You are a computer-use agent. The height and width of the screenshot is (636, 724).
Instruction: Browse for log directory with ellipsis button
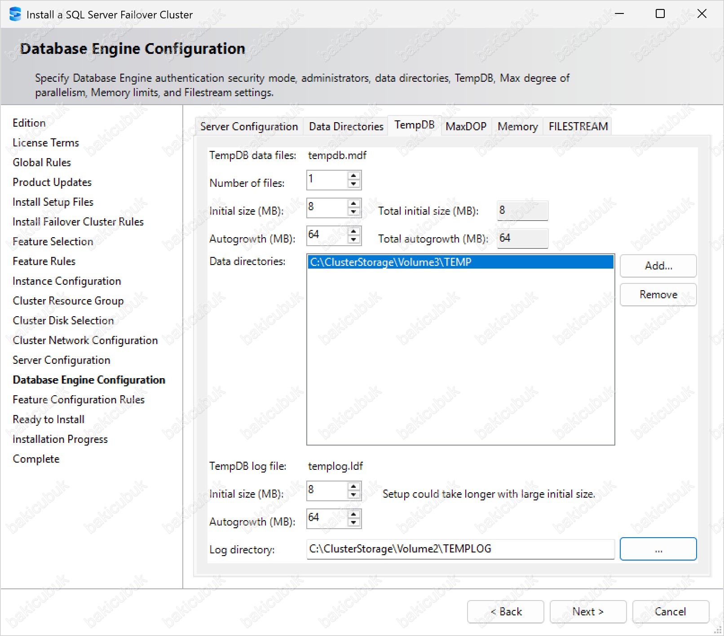pos(658,549)
